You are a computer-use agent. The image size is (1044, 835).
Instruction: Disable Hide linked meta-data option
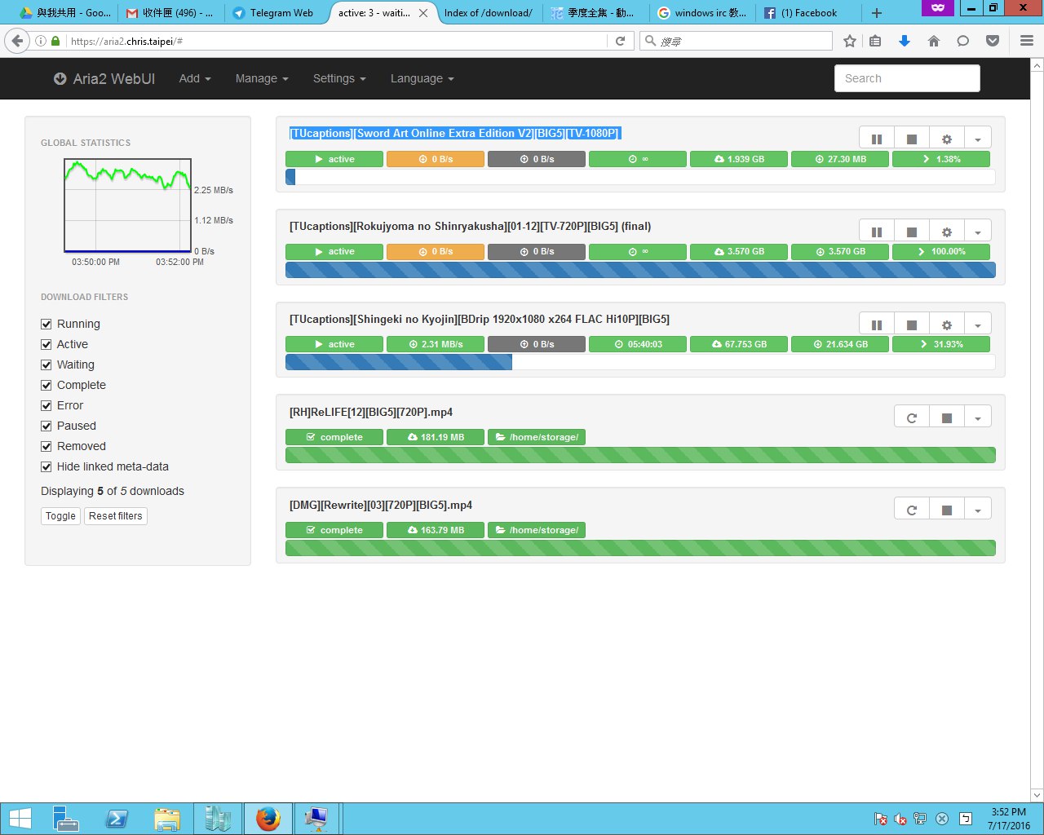point(46,466)
